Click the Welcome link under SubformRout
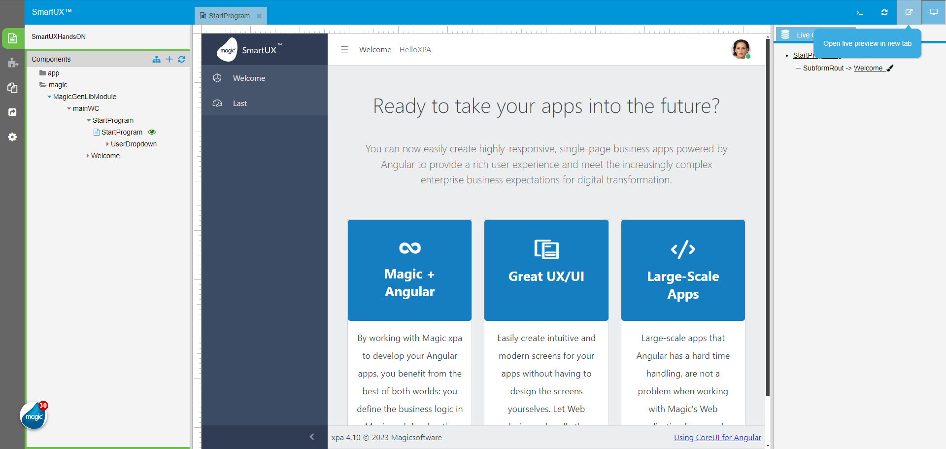The height and width of the screenshot is (449, 946). click(868, 68)
